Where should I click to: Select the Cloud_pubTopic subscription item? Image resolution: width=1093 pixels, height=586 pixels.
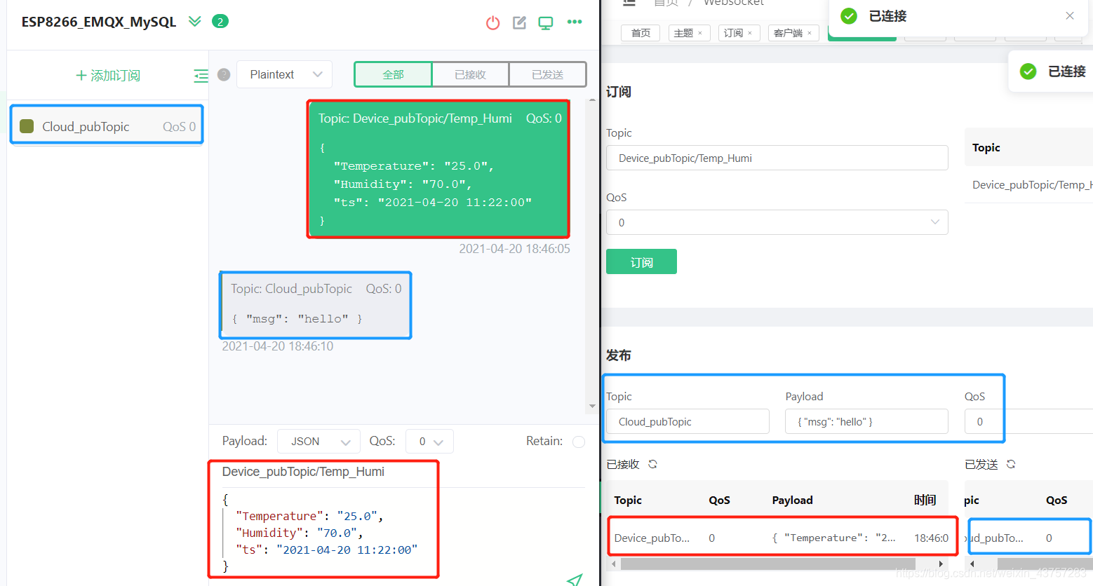107,126
